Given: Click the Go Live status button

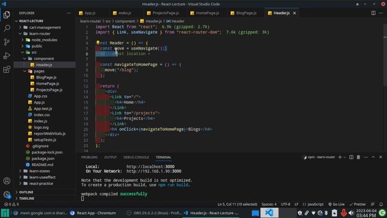Looking at the screenshot, I should tap(336, 205).
